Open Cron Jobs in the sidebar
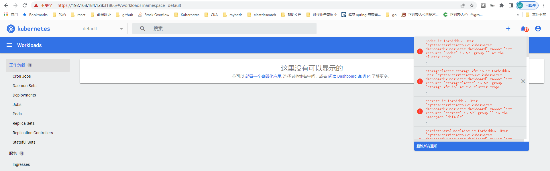Viewport: 550px width, 171px height. tap(22, 76)
